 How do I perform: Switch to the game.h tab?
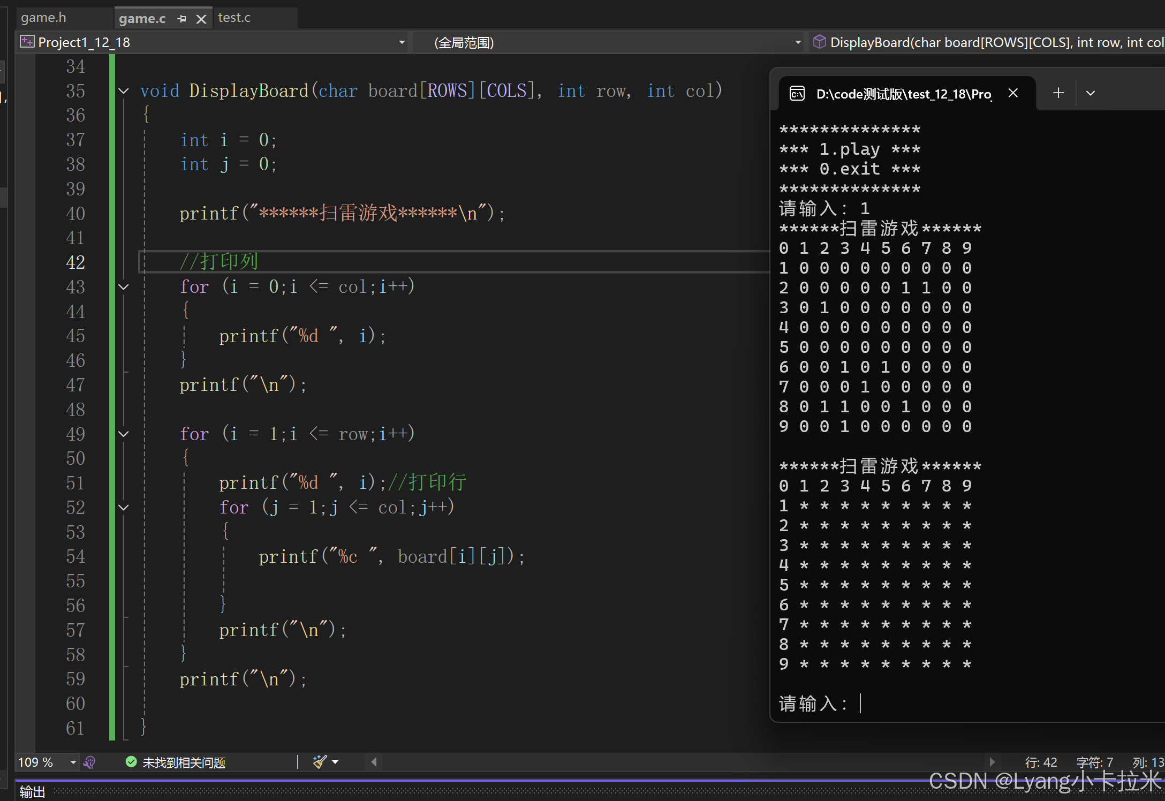44,18
